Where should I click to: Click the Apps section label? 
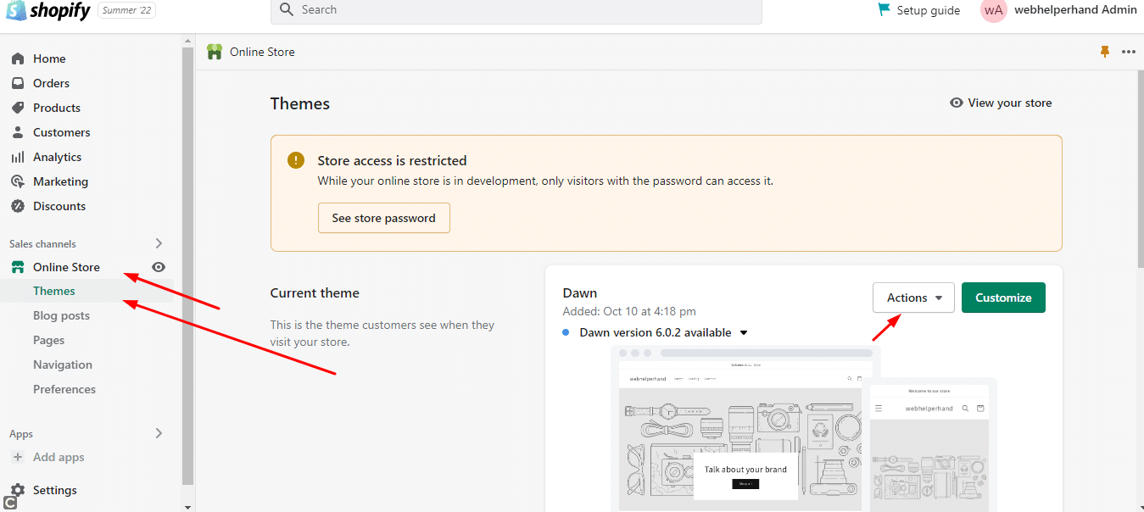[21, 434]
